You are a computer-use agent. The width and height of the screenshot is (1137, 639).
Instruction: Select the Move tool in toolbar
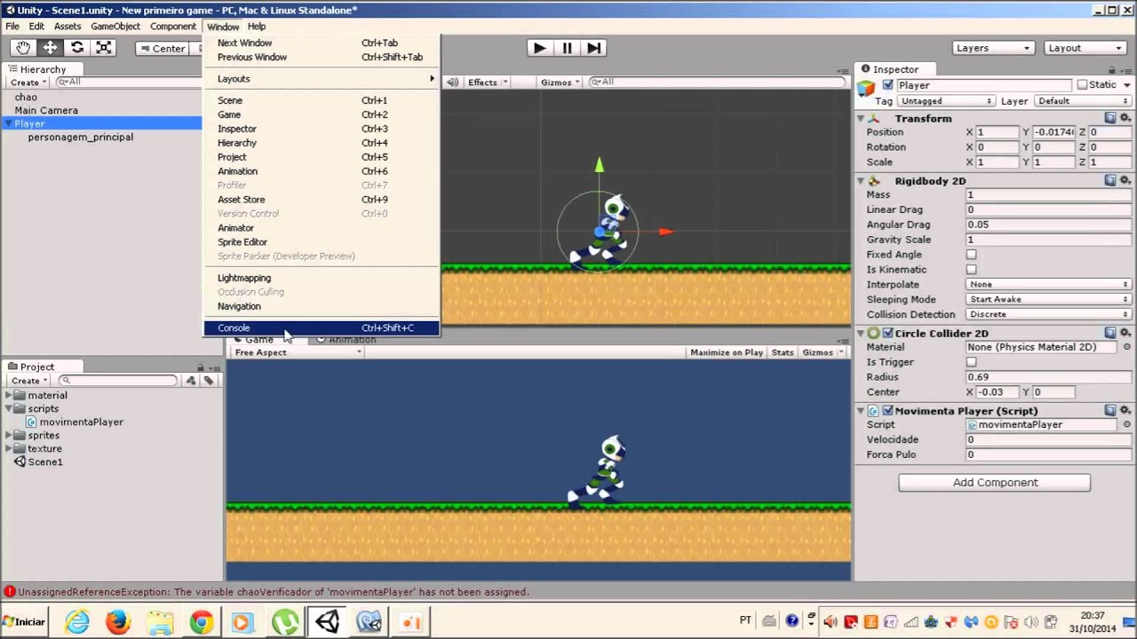50,48
